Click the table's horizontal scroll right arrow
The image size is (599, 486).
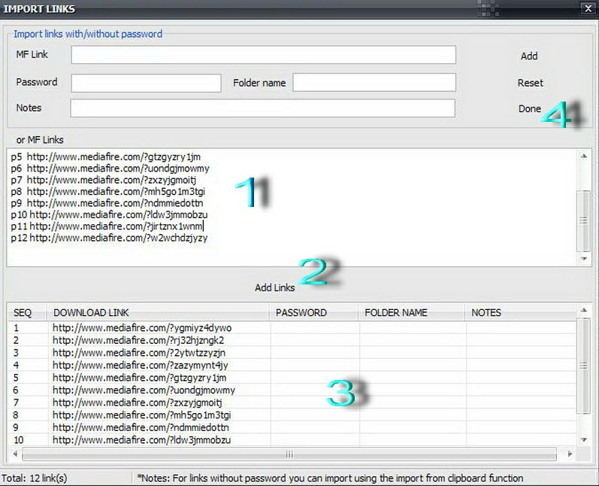[x=570, y=454]
